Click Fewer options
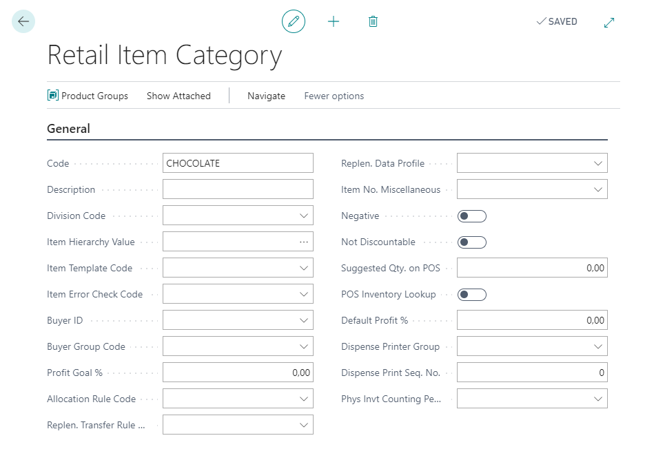Image resolution: width=665 pixels, height=460 pixels. [x=334, y=96]
